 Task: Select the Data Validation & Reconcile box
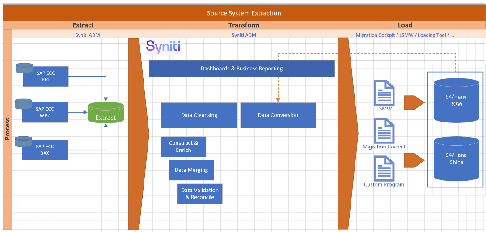pos(199,194)
